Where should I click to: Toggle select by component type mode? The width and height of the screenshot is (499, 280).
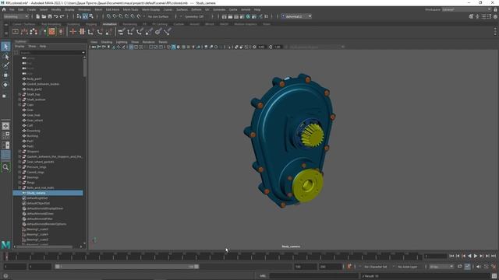click(x=91, y=16)
